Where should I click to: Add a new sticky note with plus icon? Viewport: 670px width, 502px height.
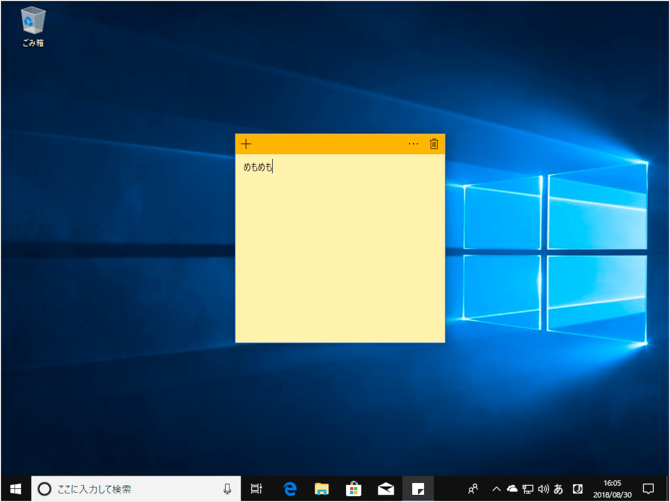(x=246, y=144)
